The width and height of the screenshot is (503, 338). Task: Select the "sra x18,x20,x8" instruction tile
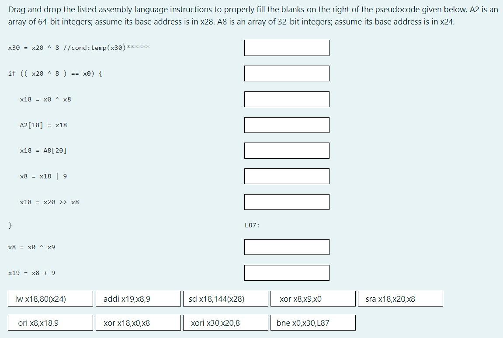coord(399,299)
